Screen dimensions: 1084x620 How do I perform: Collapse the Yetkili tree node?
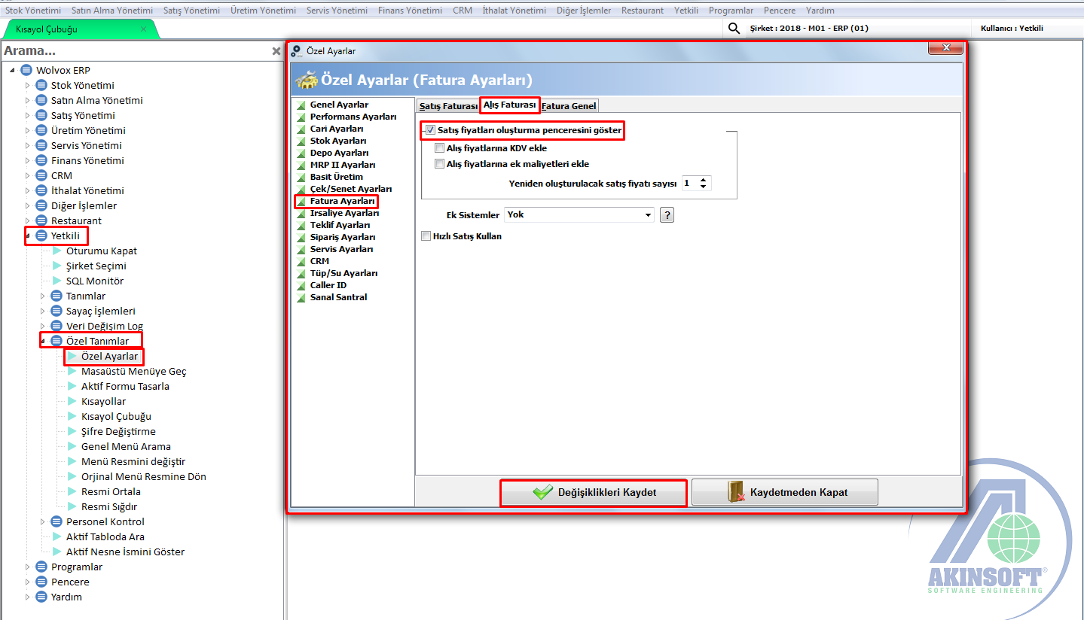pos(28,236)
